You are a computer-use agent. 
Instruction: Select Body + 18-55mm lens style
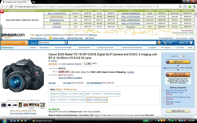click(x=97, y=100)
